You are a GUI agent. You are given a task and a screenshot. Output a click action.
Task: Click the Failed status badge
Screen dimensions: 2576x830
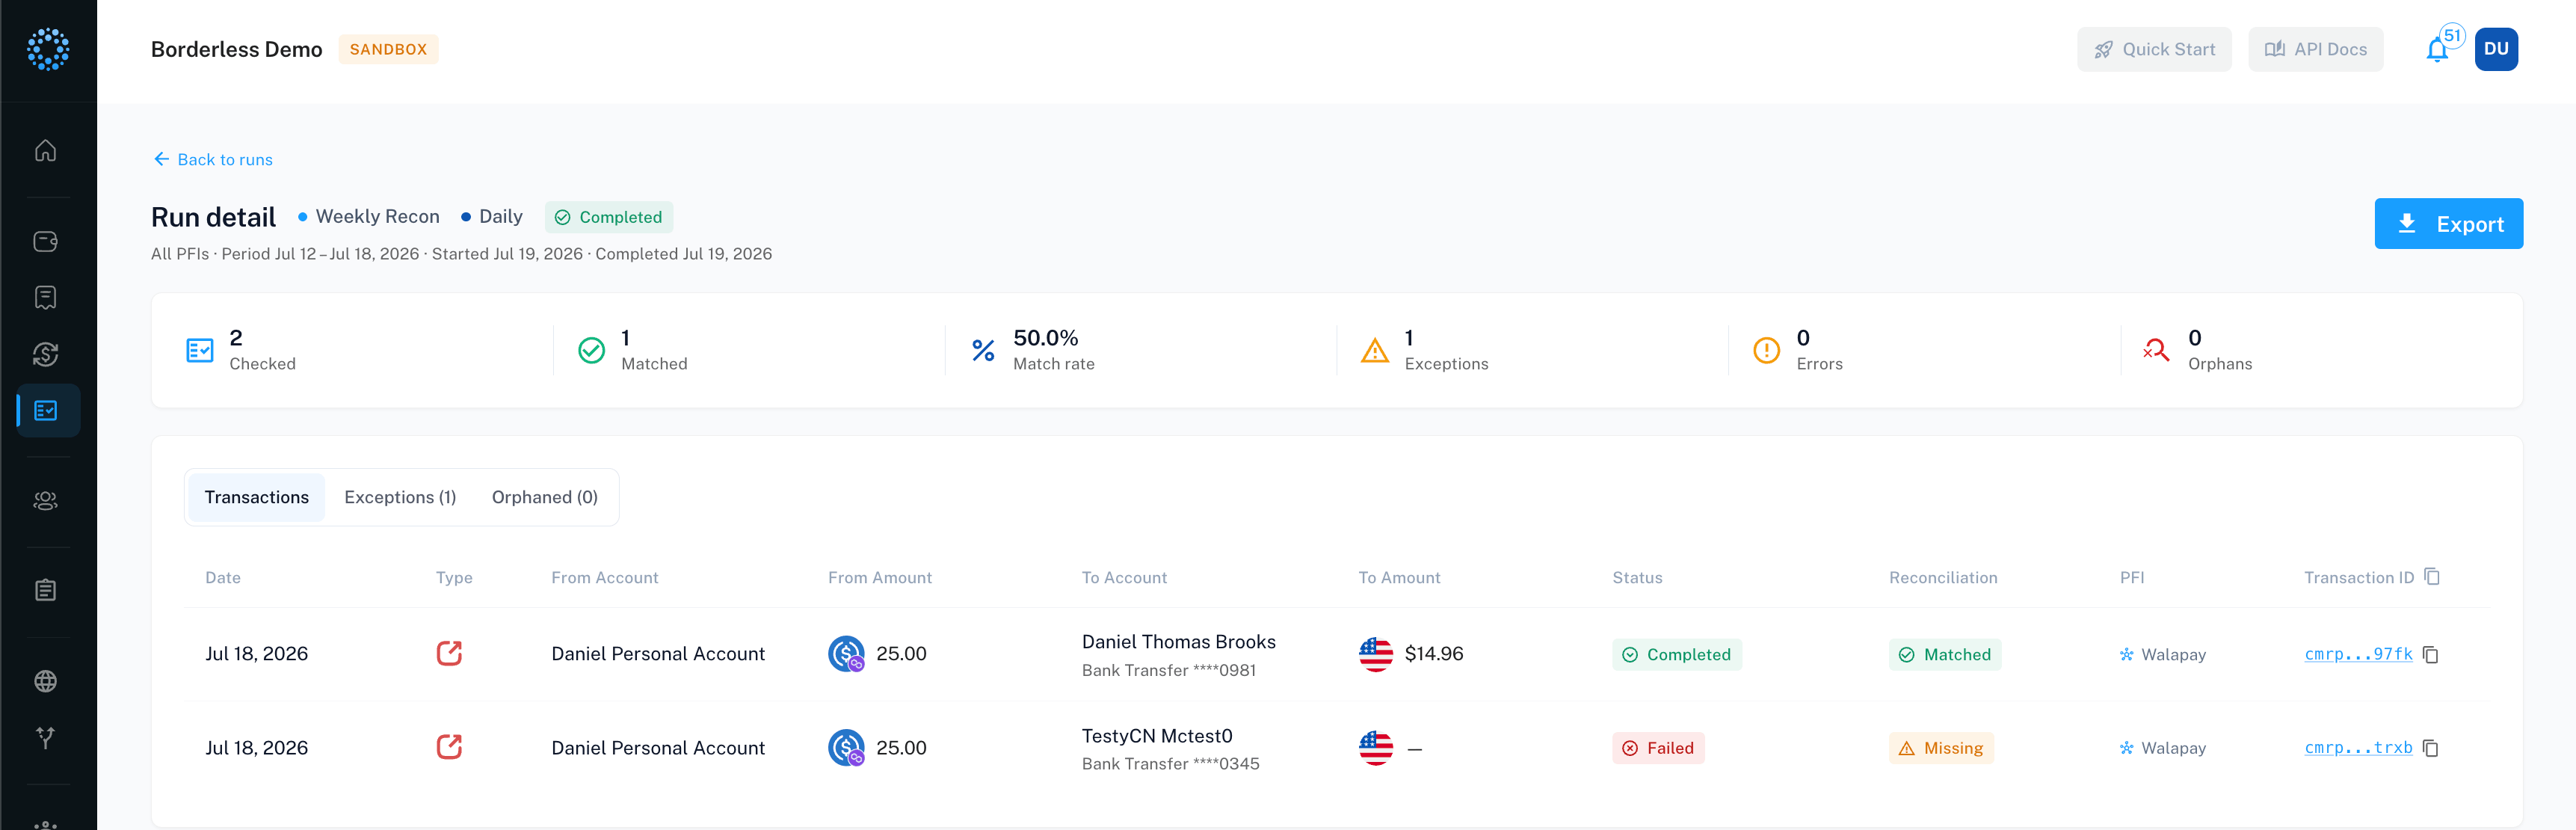(x=1658, y=748)
